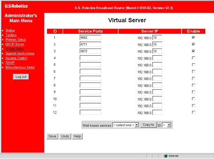214x159 pixels.
Task: Uncheck Enable checkbox for ID 3
Action: pyautogui.click(x=193, y=51)
